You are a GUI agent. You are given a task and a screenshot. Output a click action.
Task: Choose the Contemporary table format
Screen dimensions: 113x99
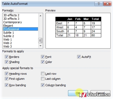20,22
